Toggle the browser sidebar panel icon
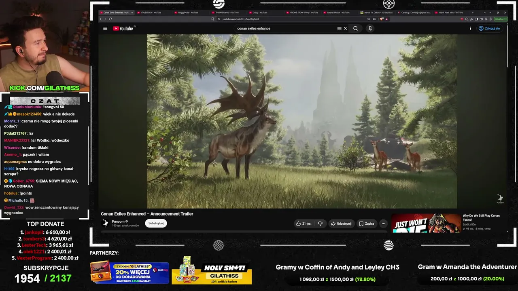The width and height of the screenshot is (518, 291). (476, 19)
